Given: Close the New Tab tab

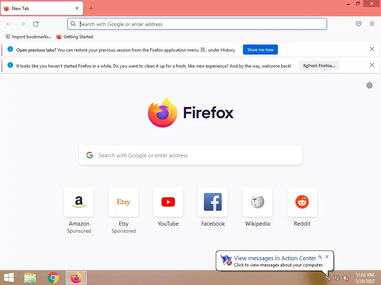Looking at the screenshot, I should [77, 8].
